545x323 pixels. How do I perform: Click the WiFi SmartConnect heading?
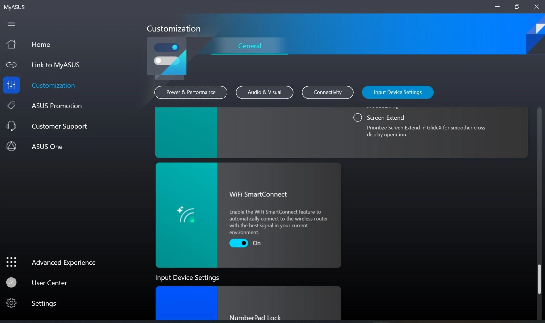point(258,194)
